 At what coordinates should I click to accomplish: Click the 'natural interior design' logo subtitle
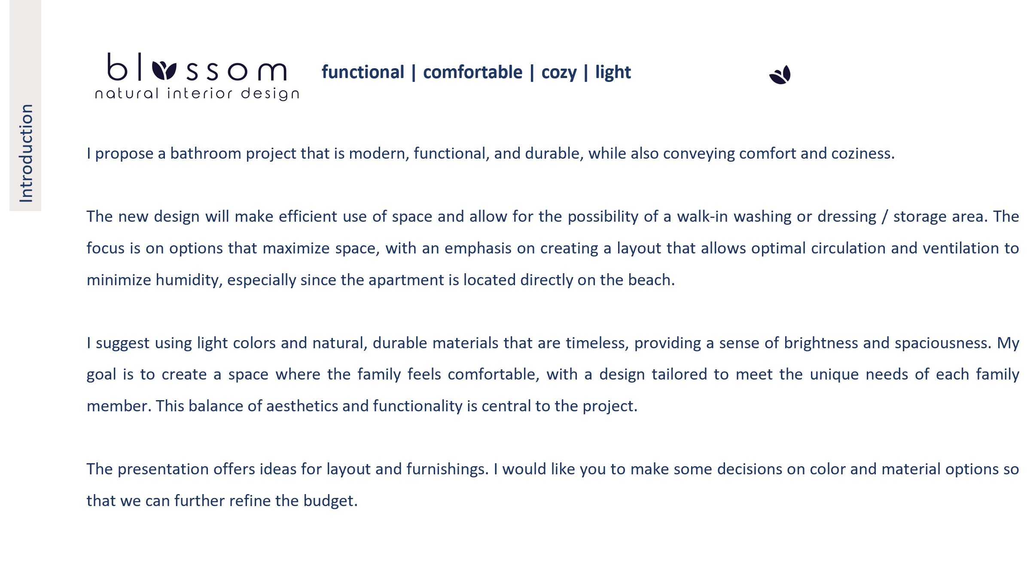coord(197,94)
